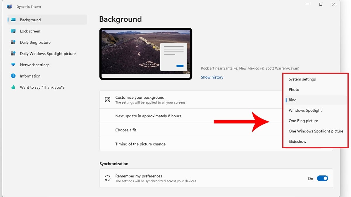
Task: Click the Daily Bing picture icon
Action: [13, 42]
